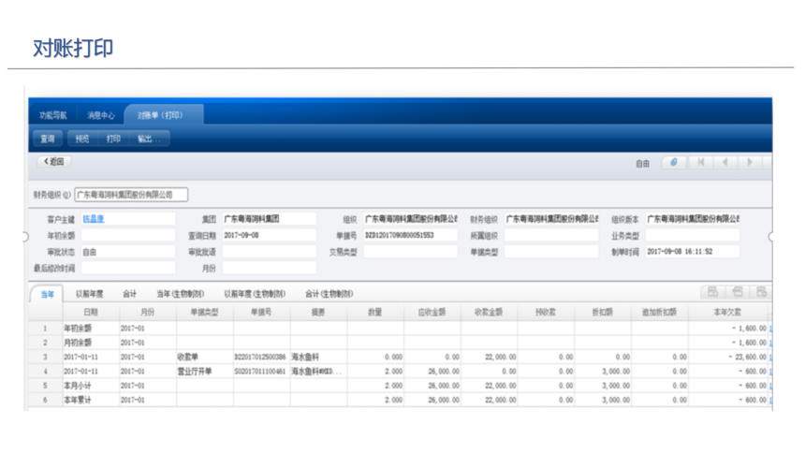Open the 以前年度(生物制剂) tab
This screenshot has height=453, width=805.
point(255,294)
